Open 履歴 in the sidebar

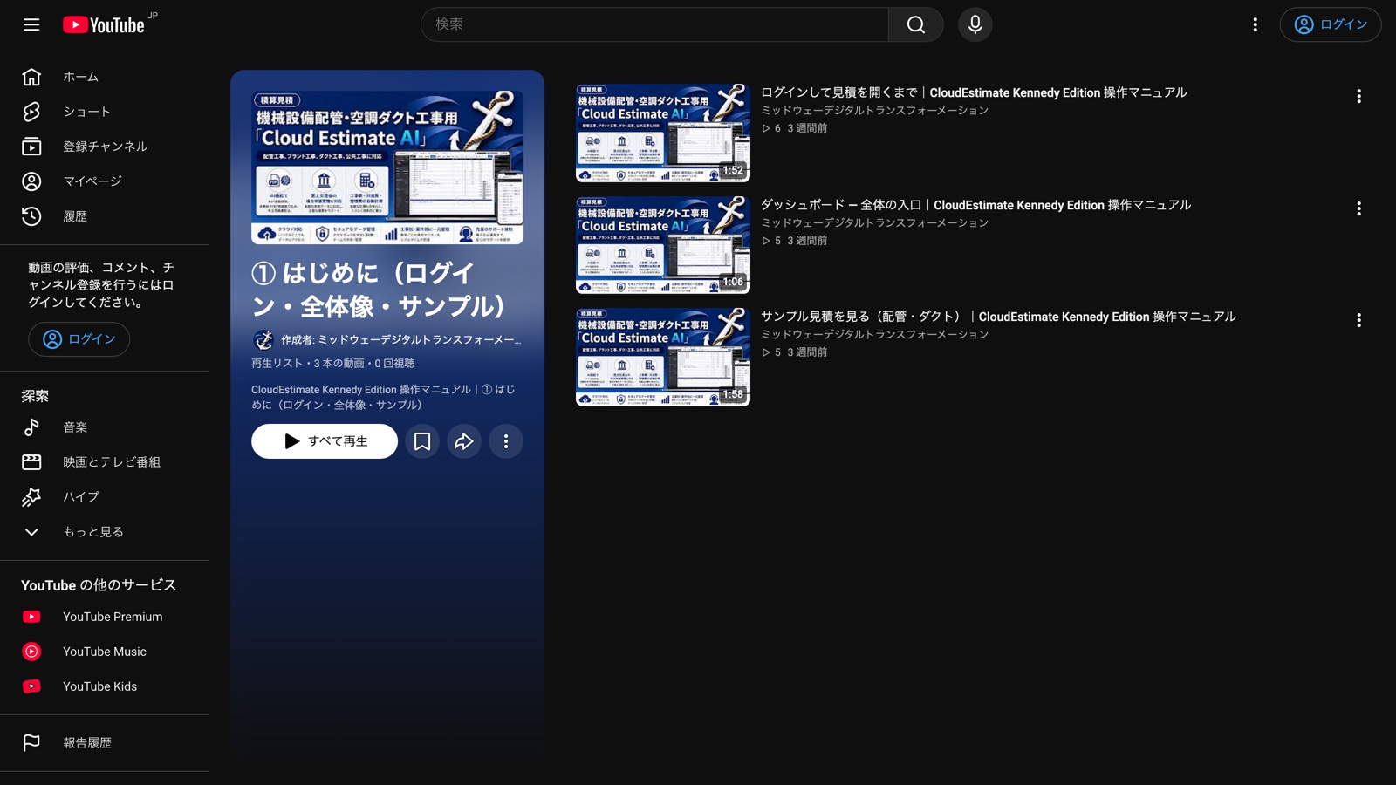105,216
